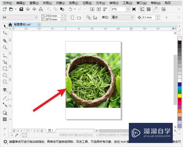Open the 工具 menu

[x=127, y=3]
